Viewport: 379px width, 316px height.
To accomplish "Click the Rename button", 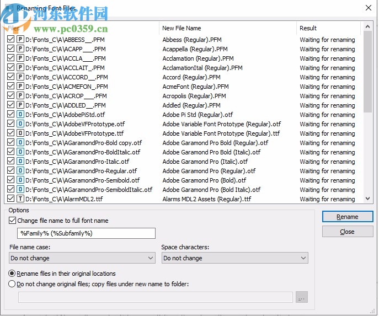I will (348, 217).
